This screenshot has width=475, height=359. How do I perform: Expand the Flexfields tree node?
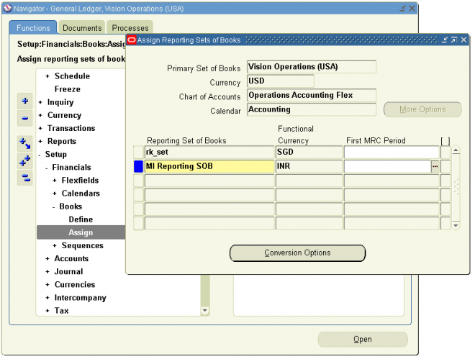coord(55,181)
